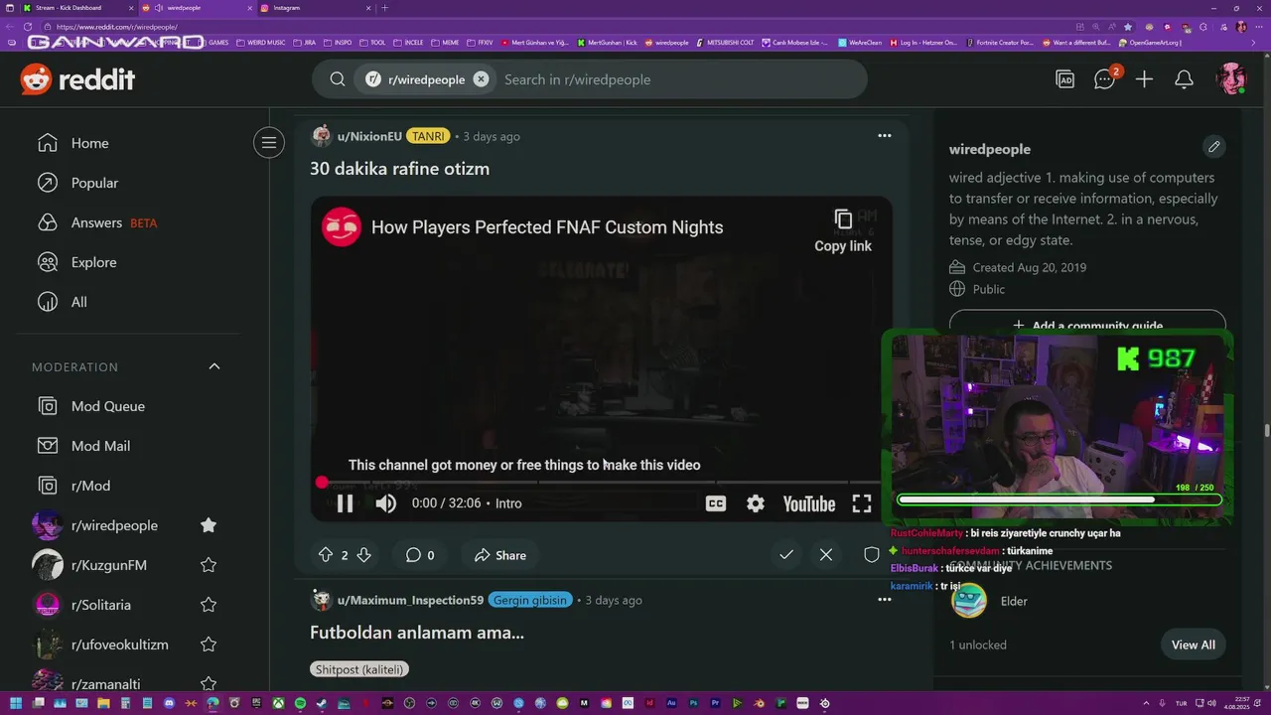Open chat messages with 2 notifications
The width and height of the screenshot is (1271, 715).
click(1105, 79)
